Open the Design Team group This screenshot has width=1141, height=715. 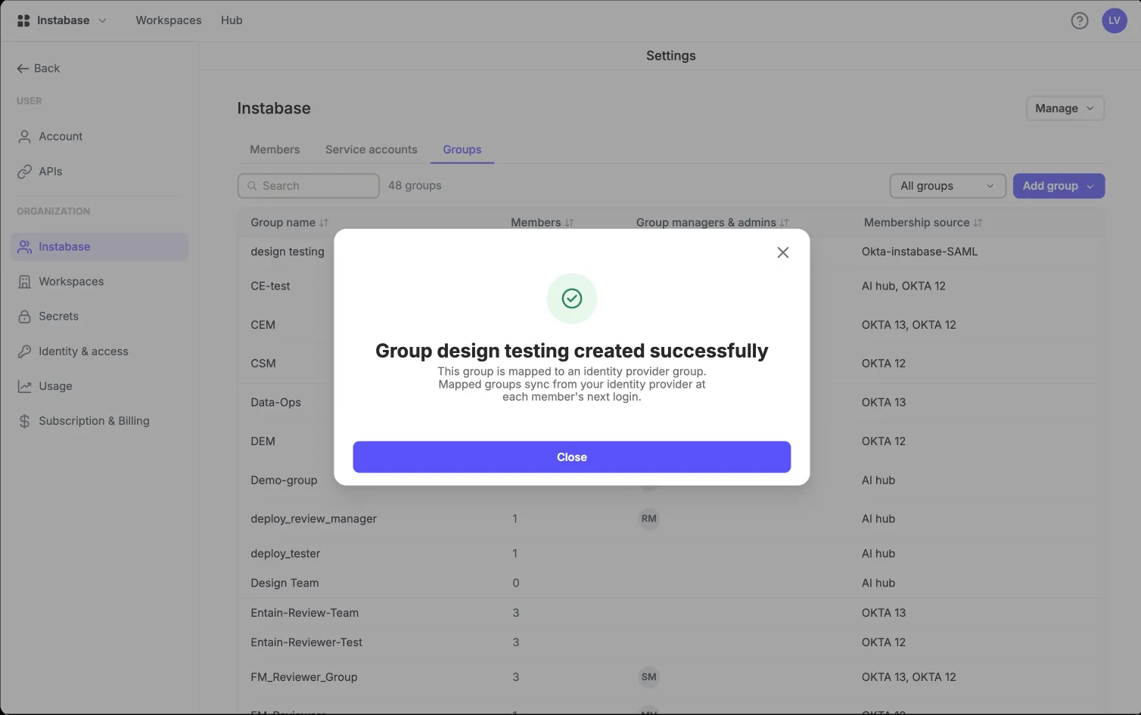(284, 583)
